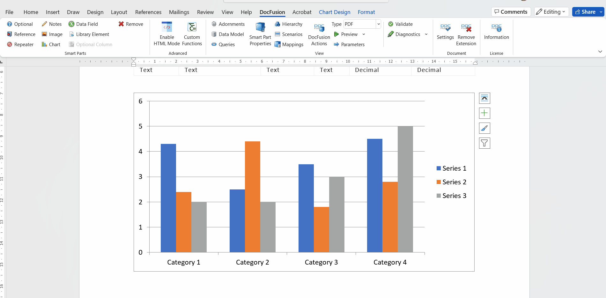This screenshot has width=606, height=298.
Task: Open the Editing mode dropdown
Action: pyautogui.click(x=551, y=12)
